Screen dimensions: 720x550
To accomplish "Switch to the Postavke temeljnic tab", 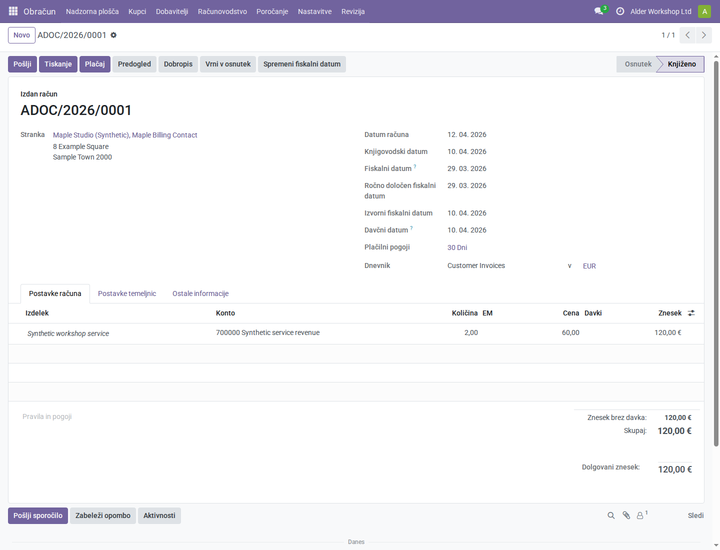I will (127, 293).
